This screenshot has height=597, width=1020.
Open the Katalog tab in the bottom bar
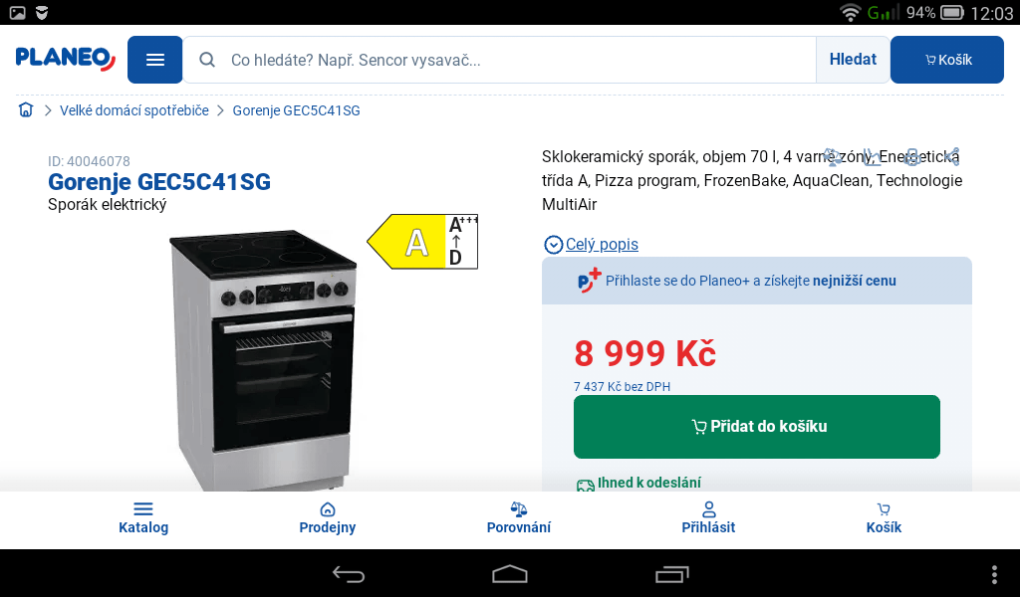coord(143,518)
